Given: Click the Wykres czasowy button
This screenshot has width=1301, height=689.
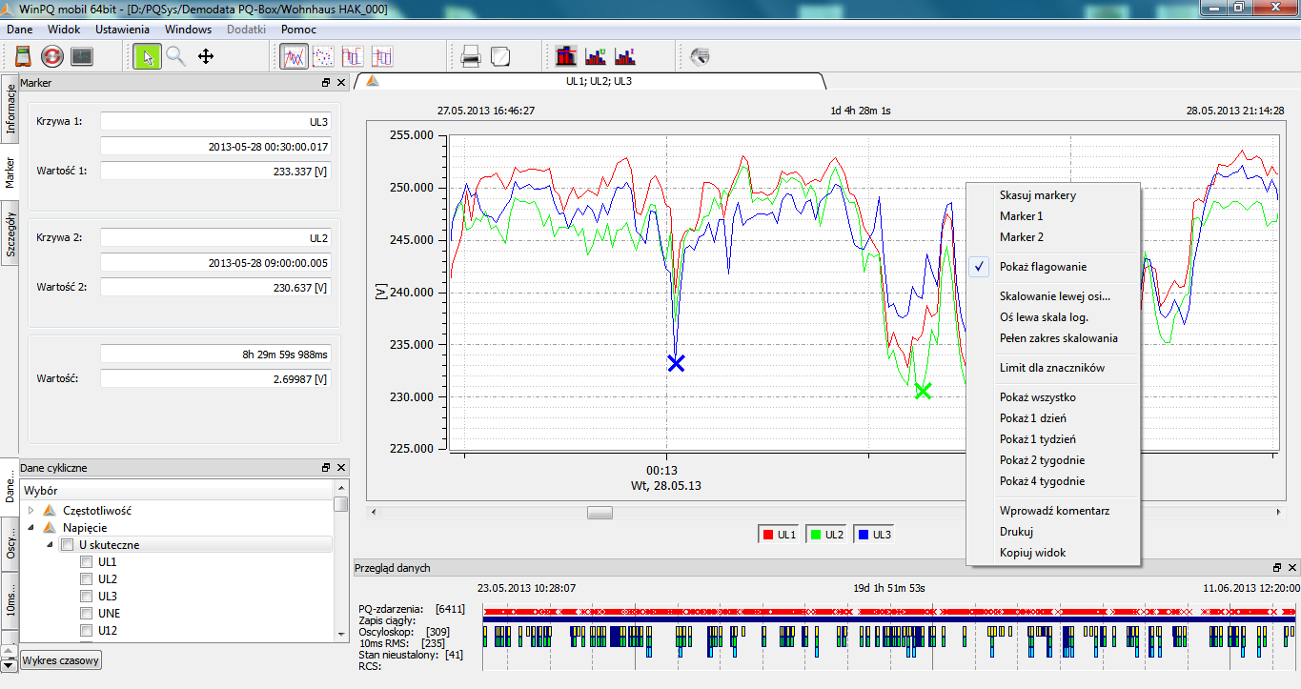Looking at the screenshot, I should point(61,659).
